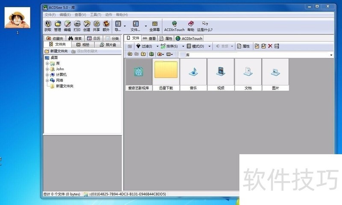Screen dimensions: 342x205
Task: Click the 获取 (Acquire) toolbar icon
Action: click(x=48, y=26)
